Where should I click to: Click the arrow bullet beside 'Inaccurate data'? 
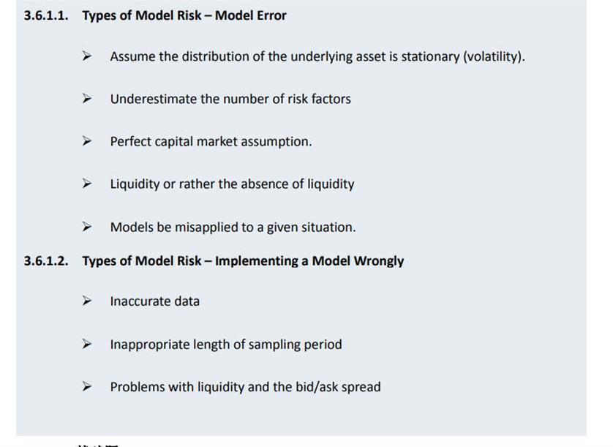(x=87, y=301)
